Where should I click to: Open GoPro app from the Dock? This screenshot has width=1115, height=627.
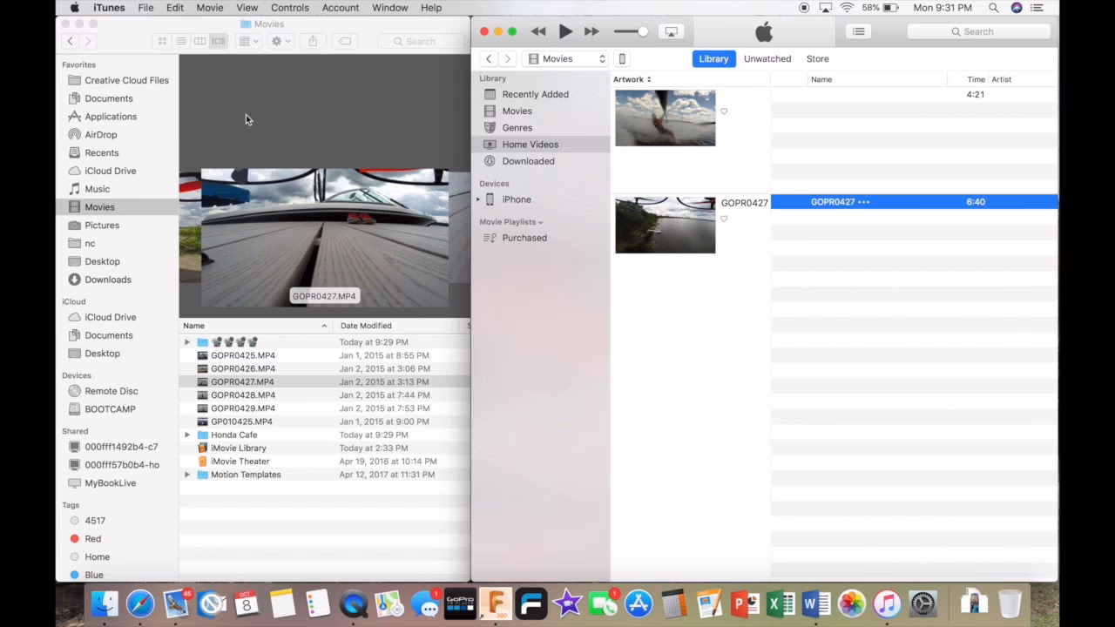(x=460, y=603)
